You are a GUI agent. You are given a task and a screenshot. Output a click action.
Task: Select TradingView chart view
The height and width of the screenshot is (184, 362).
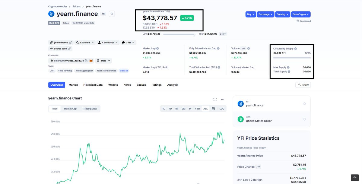90,109
